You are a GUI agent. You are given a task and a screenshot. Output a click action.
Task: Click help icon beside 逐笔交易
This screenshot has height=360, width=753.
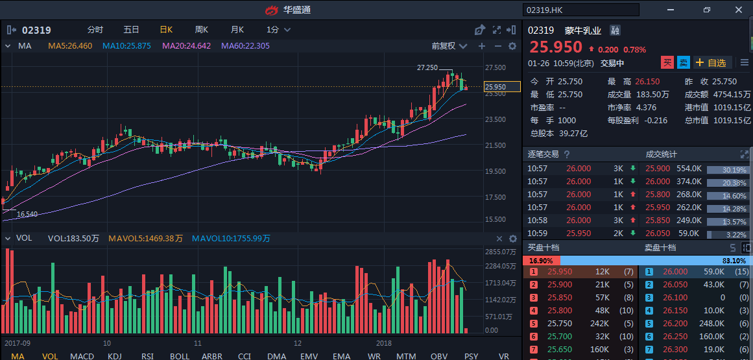pyautogui.click(x=567, y=154)
